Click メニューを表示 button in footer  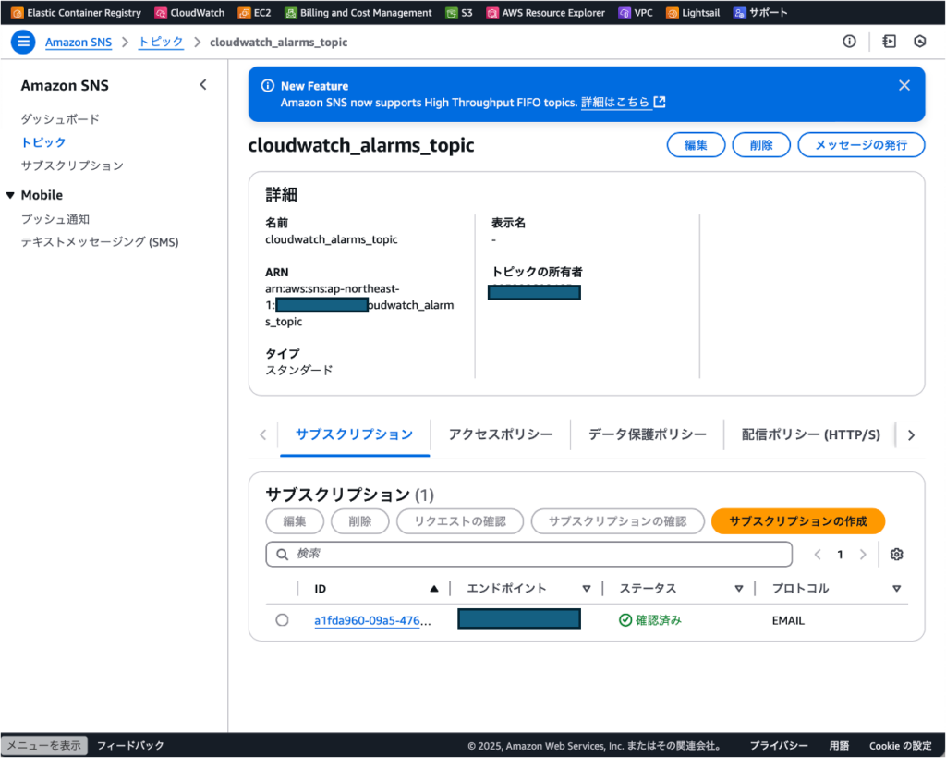click(x=44, y=745)
